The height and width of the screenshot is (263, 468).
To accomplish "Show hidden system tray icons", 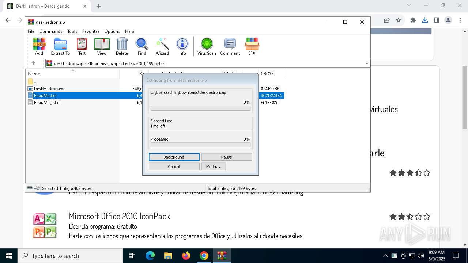I will (385, 256).
